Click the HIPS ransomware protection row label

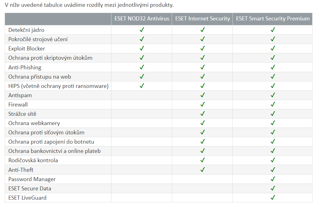(58, 86)
